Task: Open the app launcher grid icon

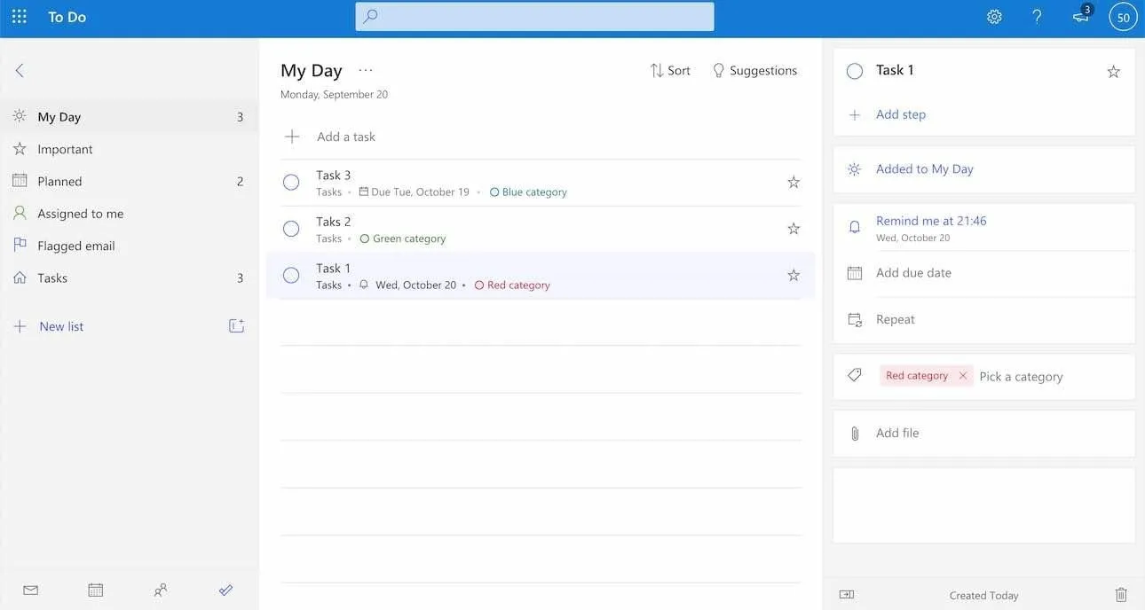Action: (x=19, y=16)
